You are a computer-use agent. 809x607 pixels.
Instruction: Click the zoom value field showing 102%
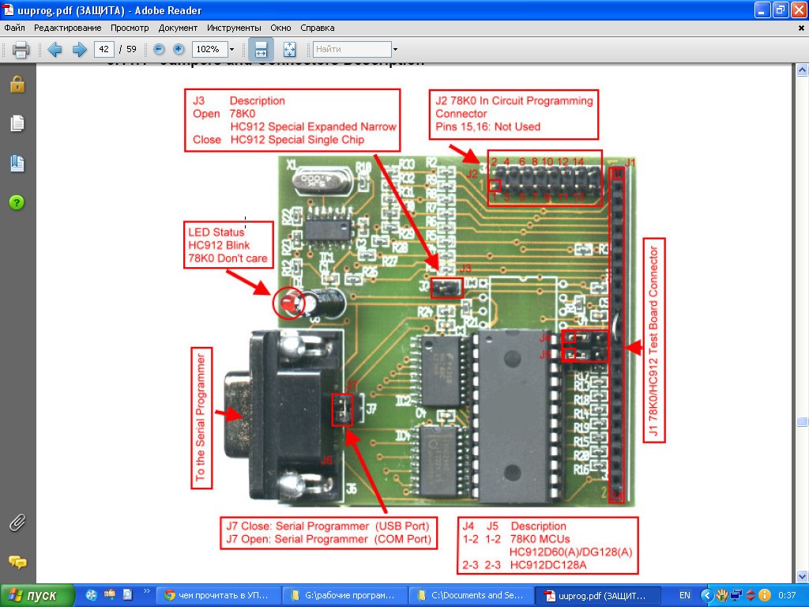(x=209, y=50)
